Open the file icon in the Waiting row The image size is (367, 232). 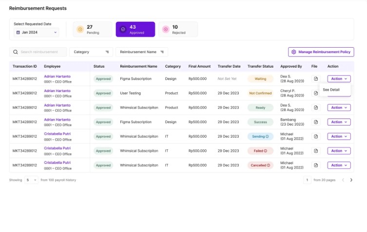pos(316,79)
